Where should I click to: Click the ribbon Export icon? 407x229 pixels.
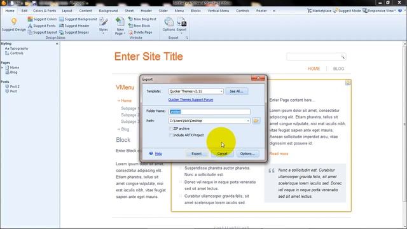(181, 22)
